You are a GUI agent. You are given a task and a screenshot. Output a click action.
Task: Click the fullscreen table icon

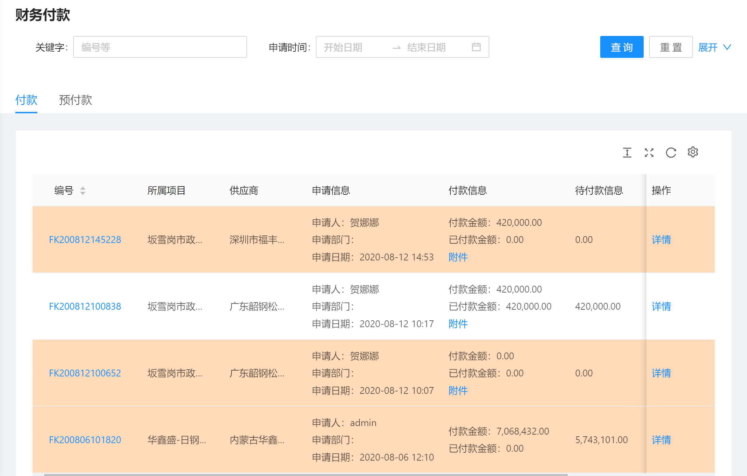649,152
